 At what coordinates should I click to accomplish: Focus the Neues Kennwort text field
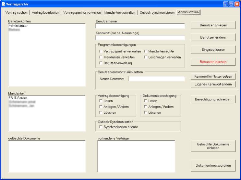156,78
